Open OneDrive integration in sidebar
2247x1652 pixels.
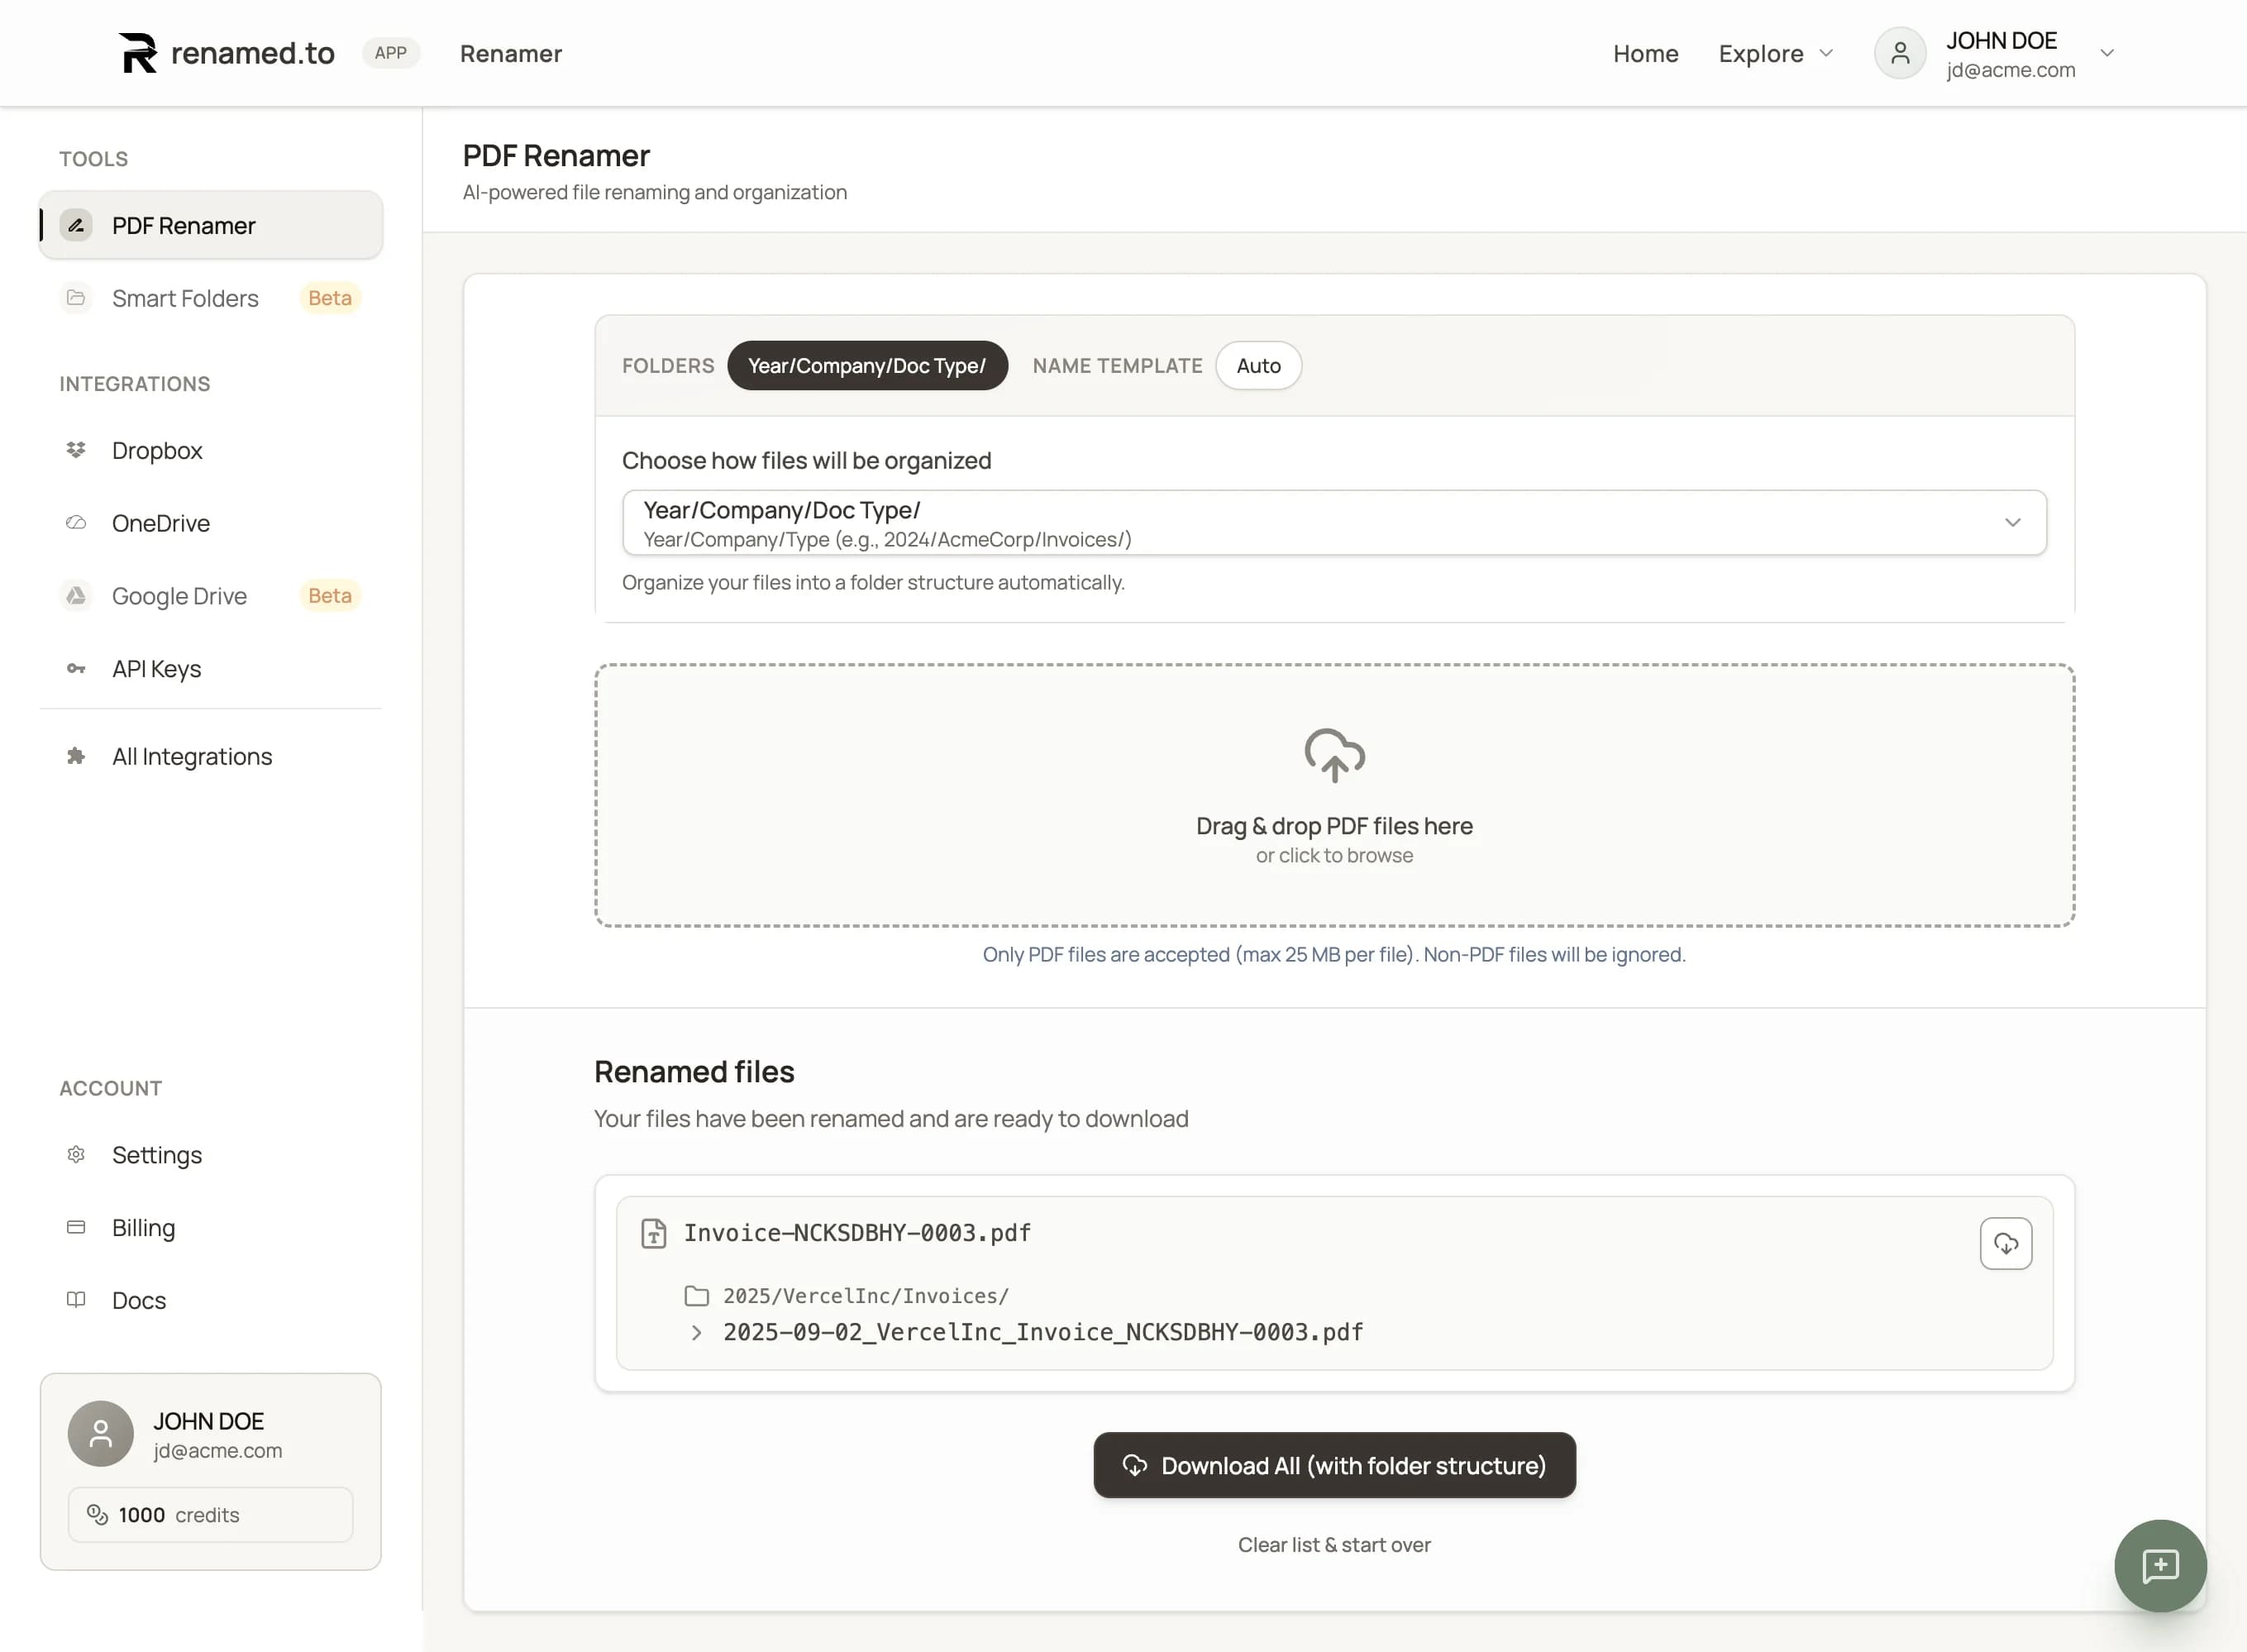[x=160, y=523]
